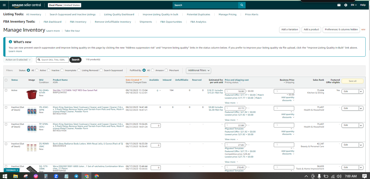The height and width of the screenshot is (179, 370).
Task: Click the Amazon Seller Central logo
Action: click(x=27, y=5)
